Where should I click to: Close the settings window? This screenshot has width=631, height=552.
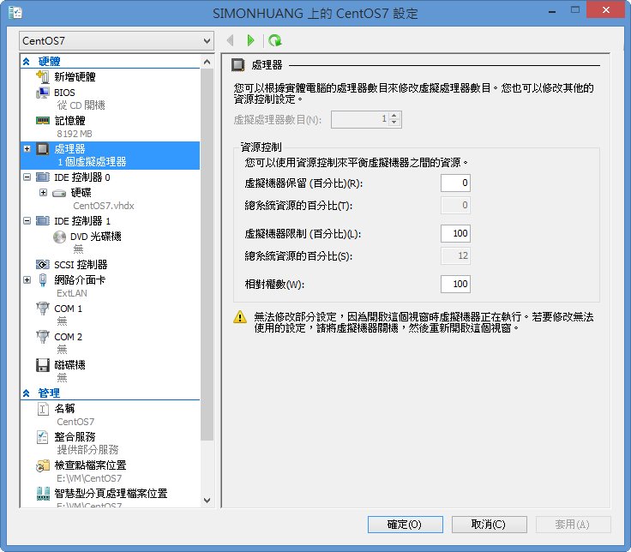point(605,10)
